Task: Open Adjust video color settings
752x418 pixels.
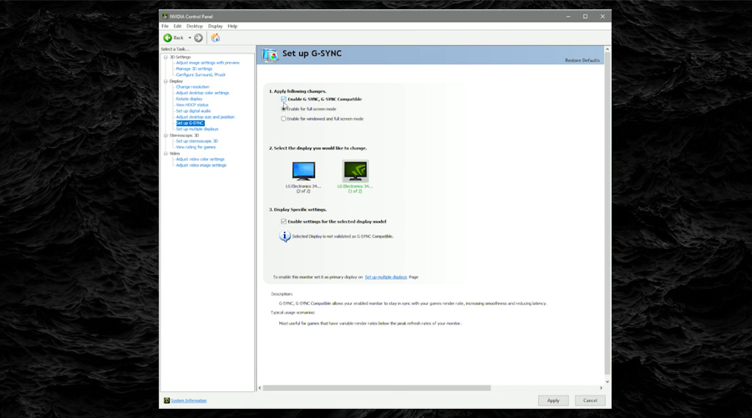Action: point(200,160)
